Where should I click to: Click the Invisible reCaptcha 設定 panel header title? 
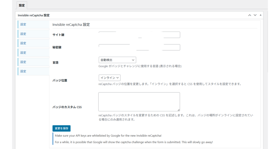click(34, 15)
